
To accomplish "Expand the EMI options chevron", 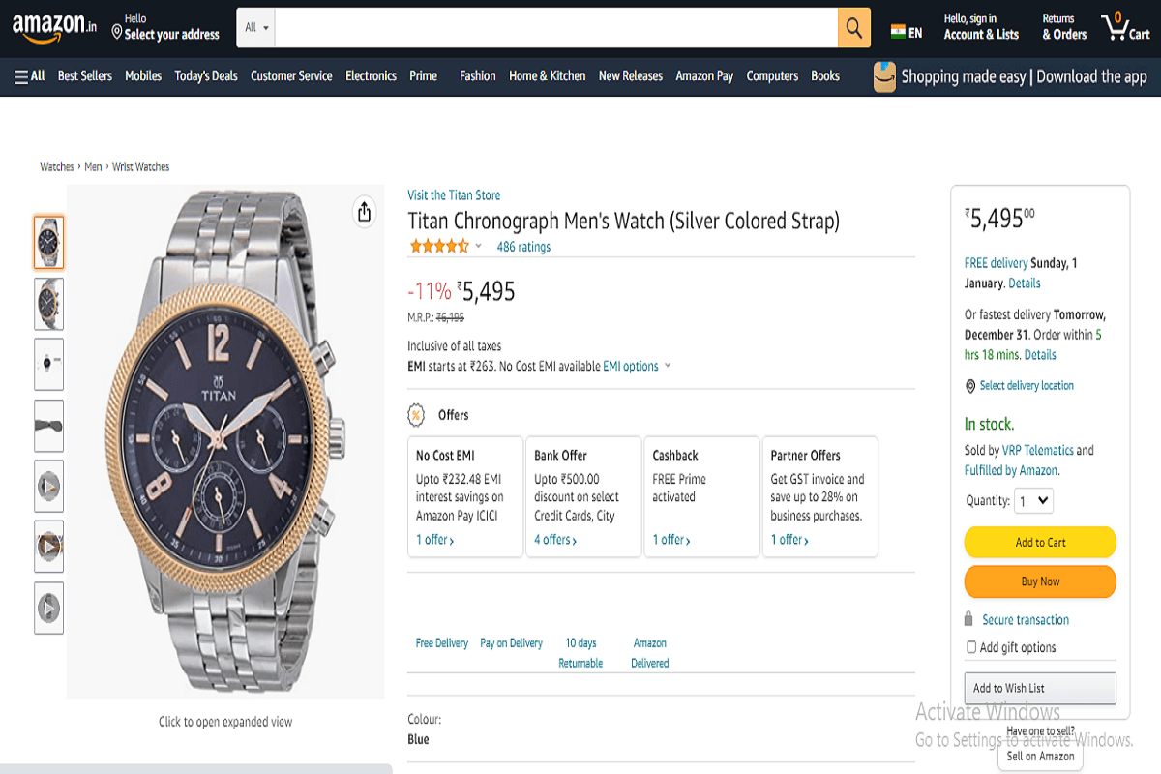I will (x=667, y=366).
